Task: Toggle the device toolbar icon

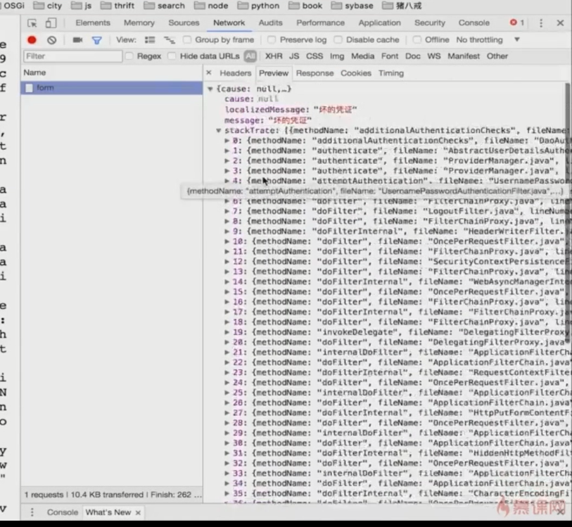Action: pos(51,23)
